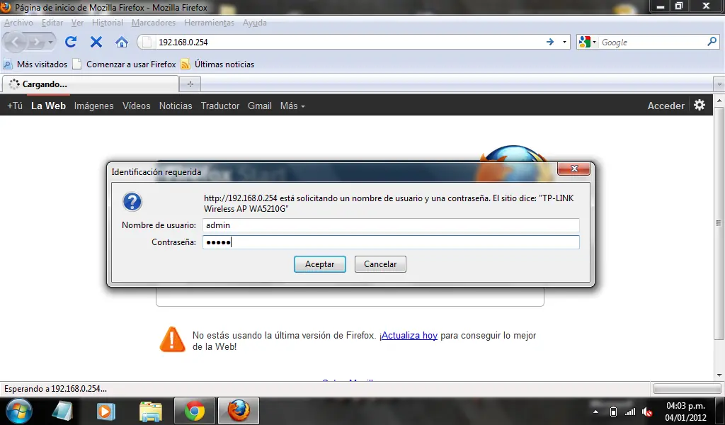This screenshot has height=425, width=725.
Task: Stop loading with the X icon
Action: click(96, 42)
